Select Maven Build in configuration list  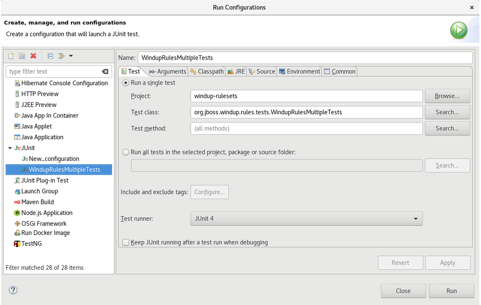click(37, 202)
